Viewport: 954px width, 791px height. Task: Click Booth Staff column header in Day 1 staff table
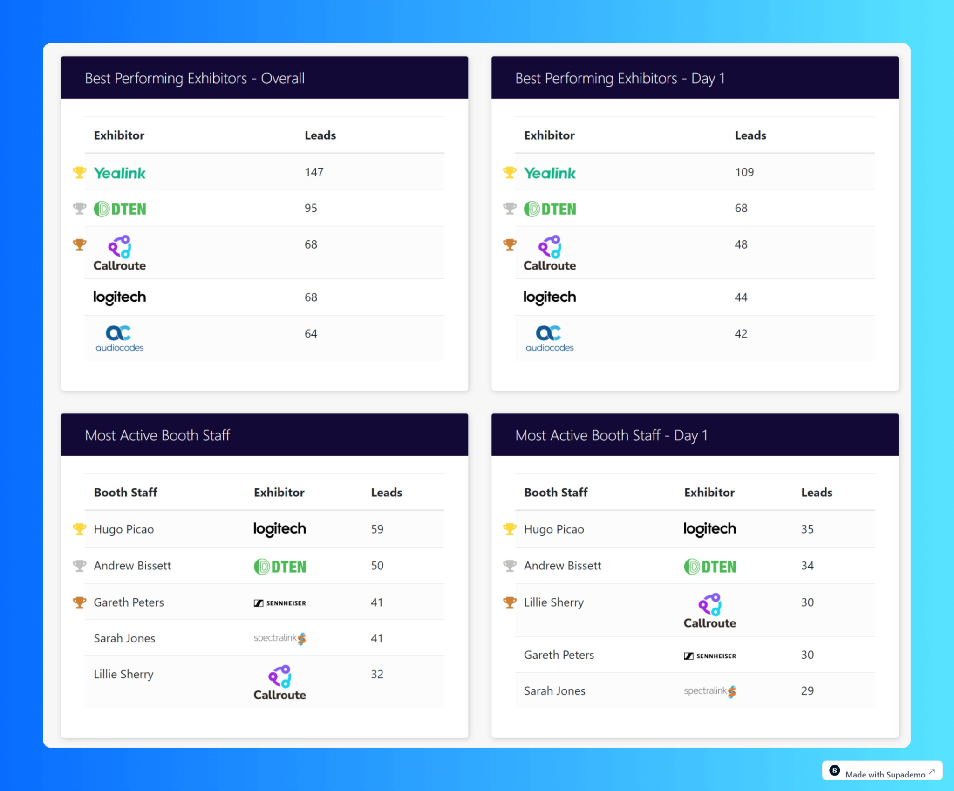(556, 493)
